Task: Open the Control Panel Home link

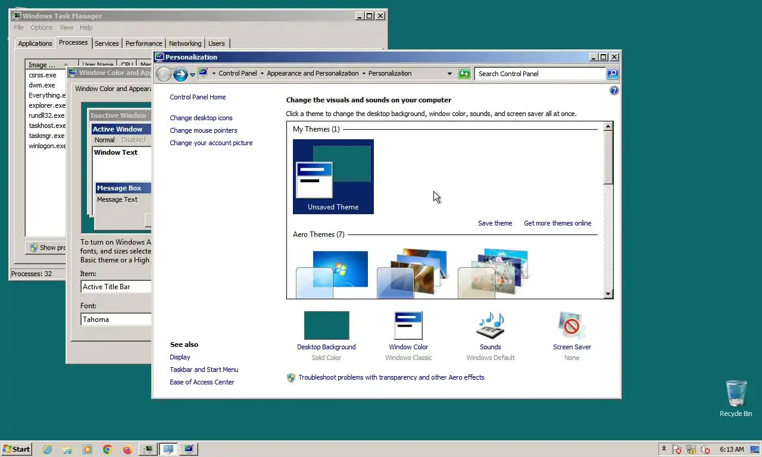Action: pos(198,97)
